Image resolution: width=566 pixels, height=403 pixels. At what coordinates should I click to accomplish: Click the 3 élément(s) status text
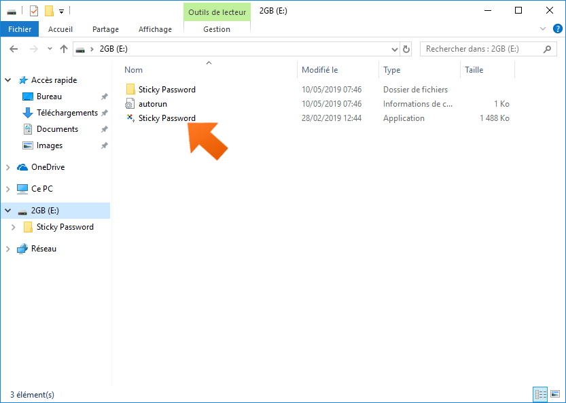[x=32, y=395]
